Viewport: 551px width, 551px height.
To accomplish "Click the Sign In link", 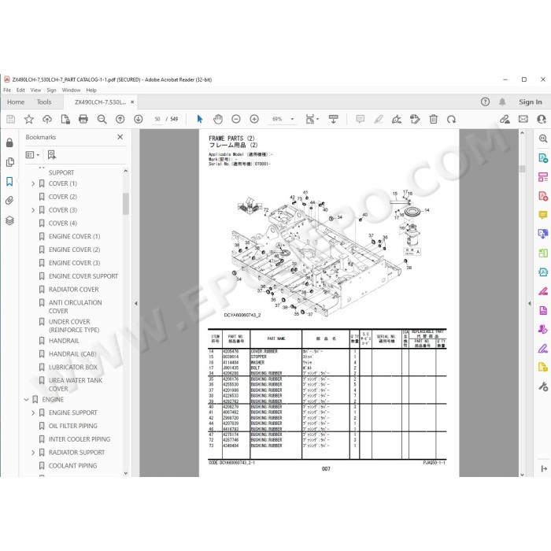I will coord(531,102).
